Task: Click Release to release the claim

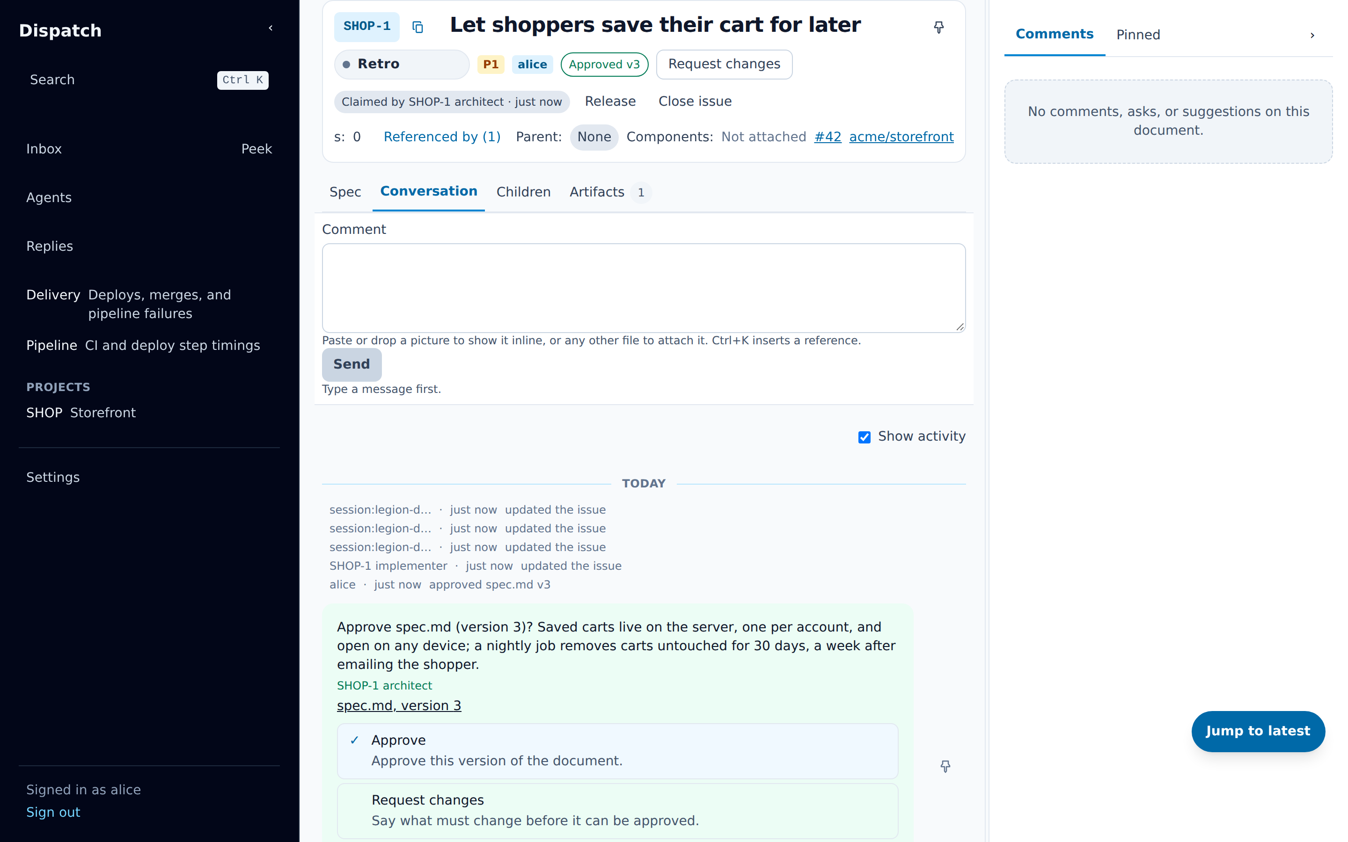Action: 610,102
